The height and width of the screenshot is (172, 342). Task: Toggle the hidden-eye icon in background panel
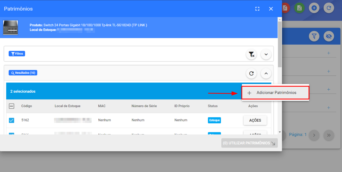[329, 36]
